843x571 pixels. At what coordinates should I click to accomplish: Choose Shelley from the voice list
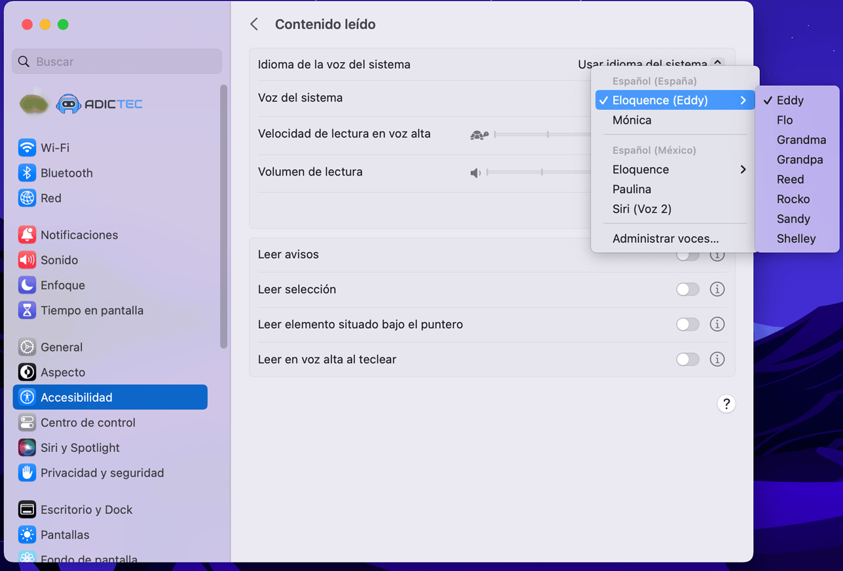[798, 238]
